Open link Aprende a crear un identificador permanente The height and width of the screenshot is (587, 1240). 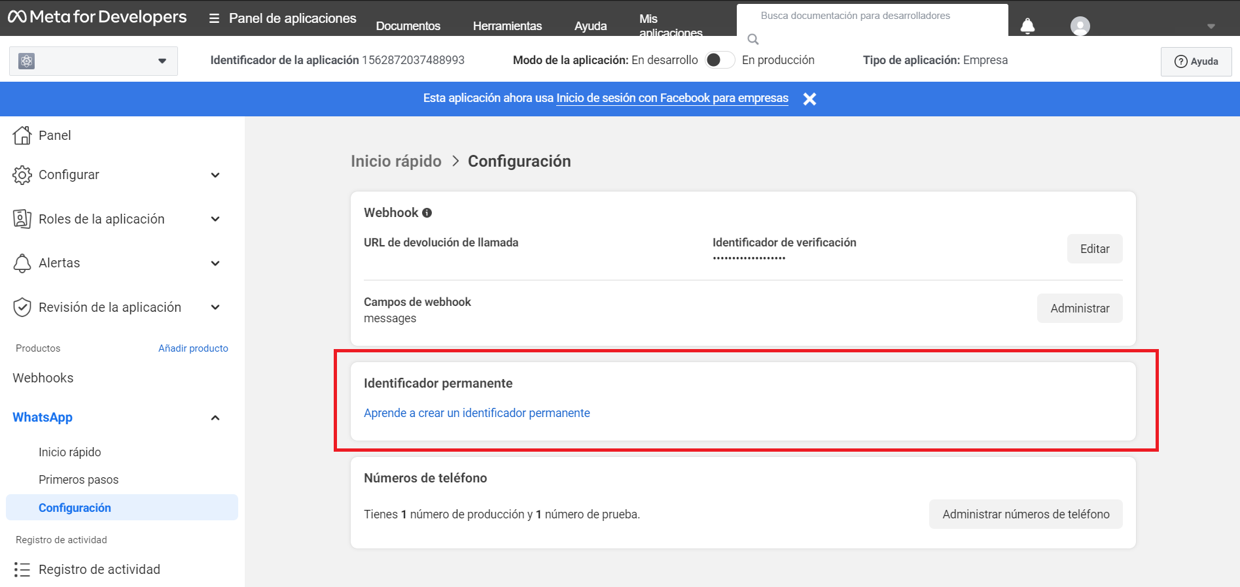[476, 413]
